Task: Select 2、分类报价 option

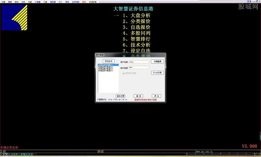Action: (x=136, y=21)
